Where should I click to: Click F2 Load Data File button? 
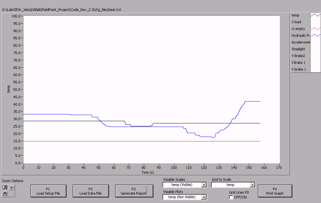click(x=90, y=191)
